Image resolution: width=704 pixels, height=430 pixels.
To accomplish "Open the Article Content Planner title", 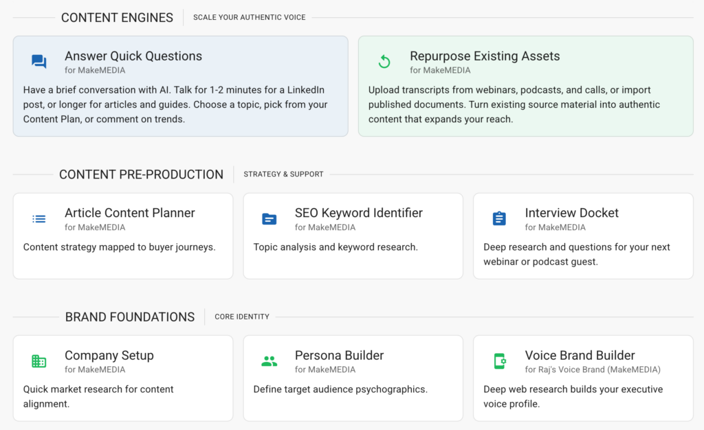I will click(x=130, y=213).
